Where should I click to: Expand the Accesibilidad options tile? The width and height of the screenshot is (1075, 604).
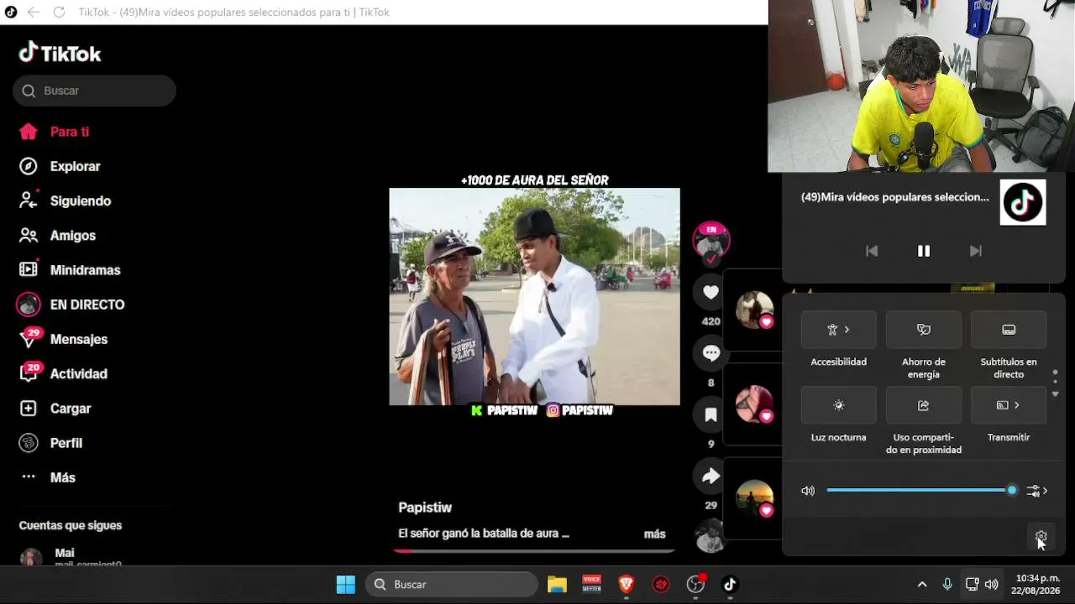tap(838, 330)
